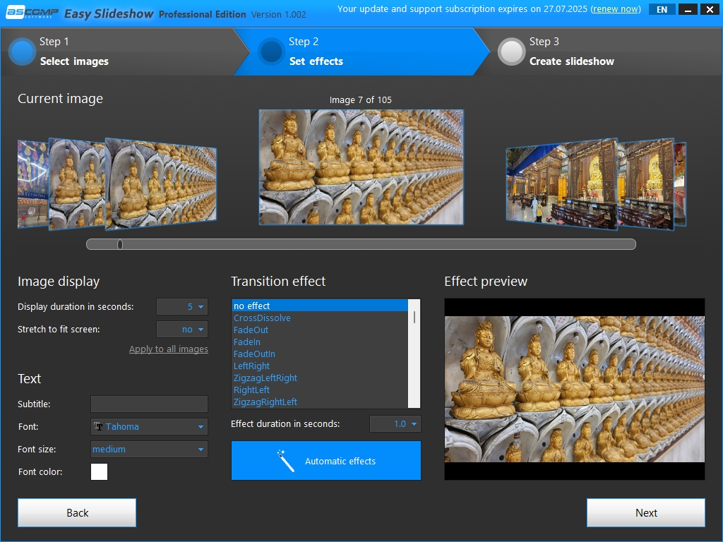Viewport: 723px width, 542px height.
Task: Select the CrossDissolve transition effect
Action: 320,318
